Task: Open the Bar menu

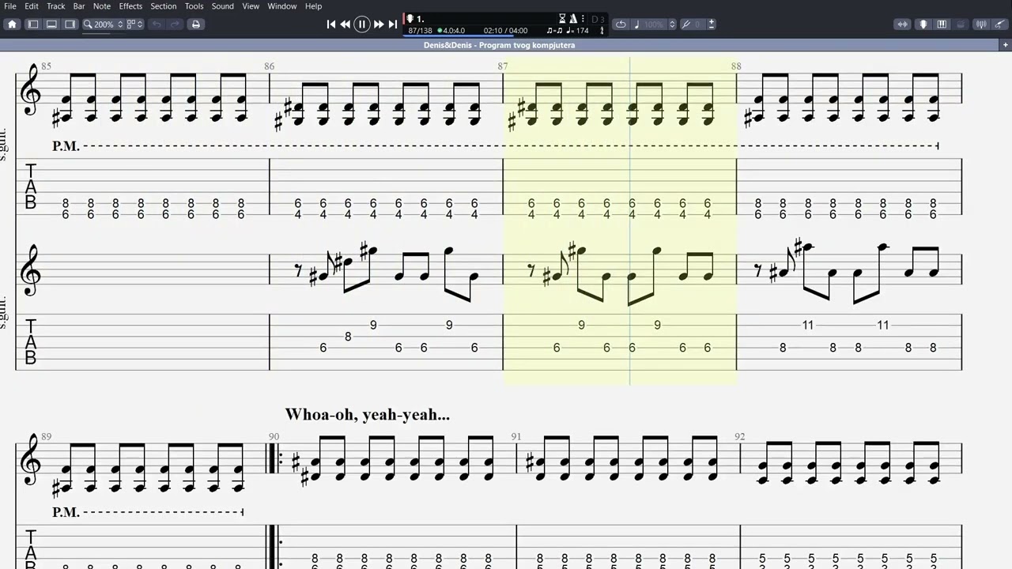Action: pos(79,6)
